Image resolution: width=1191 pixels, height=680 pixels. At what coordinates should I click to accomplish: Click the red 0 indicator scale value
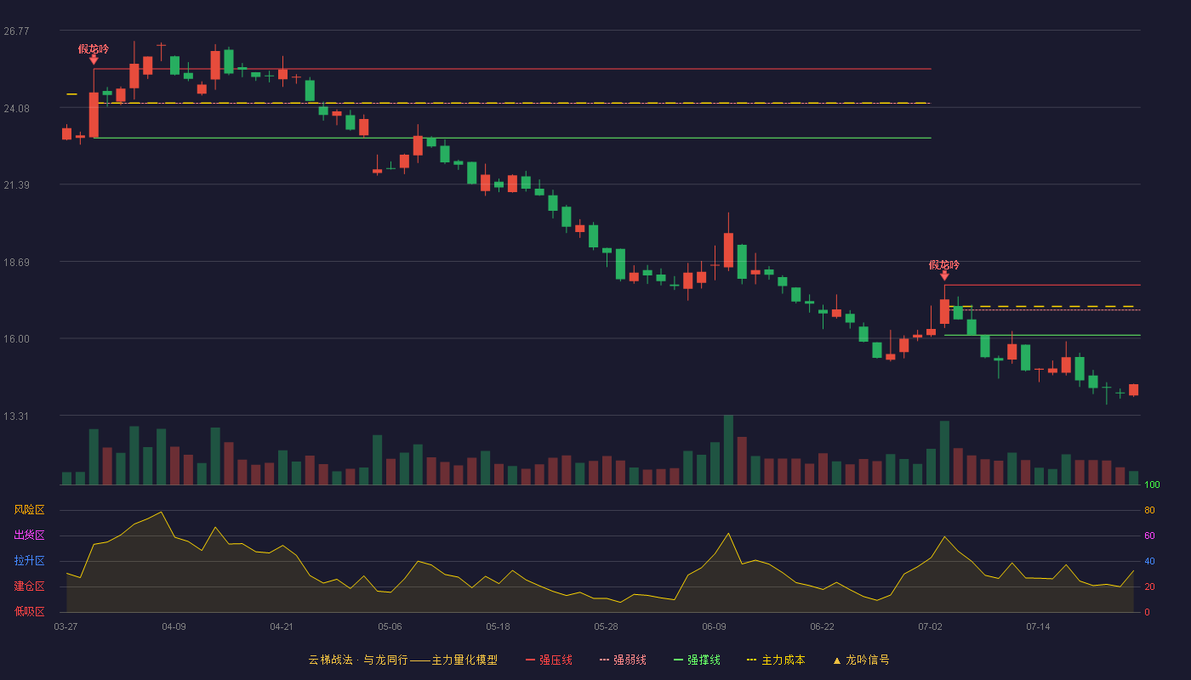[x=1147, y=612]
